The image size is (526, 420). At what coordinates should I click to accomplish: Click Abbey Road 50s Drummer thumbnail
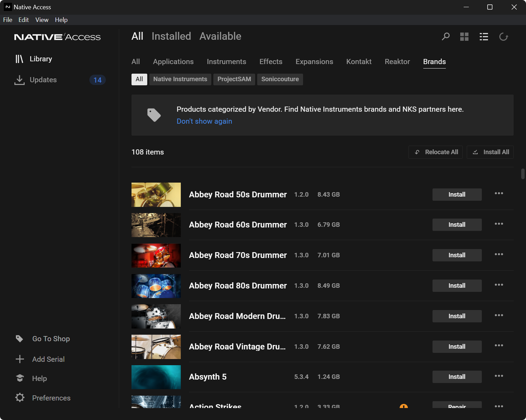(156, 195)
